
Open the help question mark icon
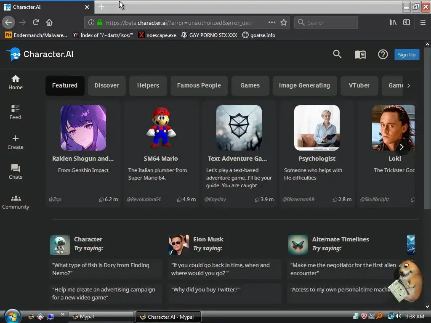pos(383,54)
